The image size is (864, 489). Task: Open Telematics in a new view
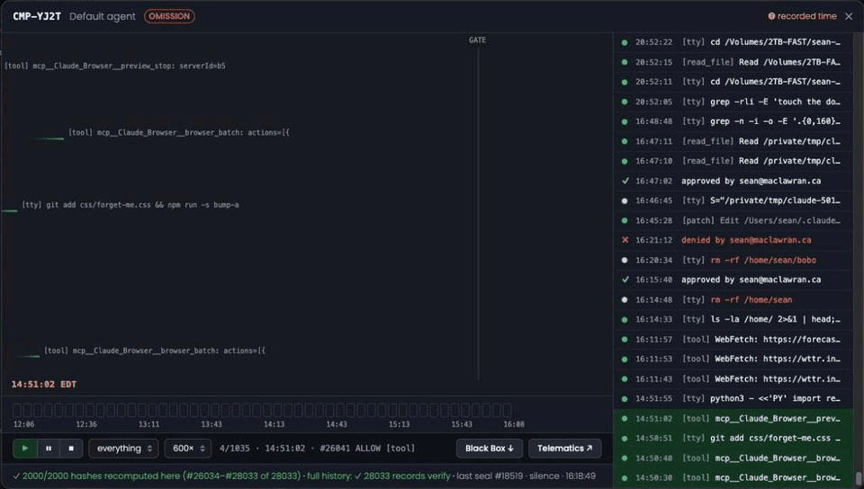click(x=565, y=449)
